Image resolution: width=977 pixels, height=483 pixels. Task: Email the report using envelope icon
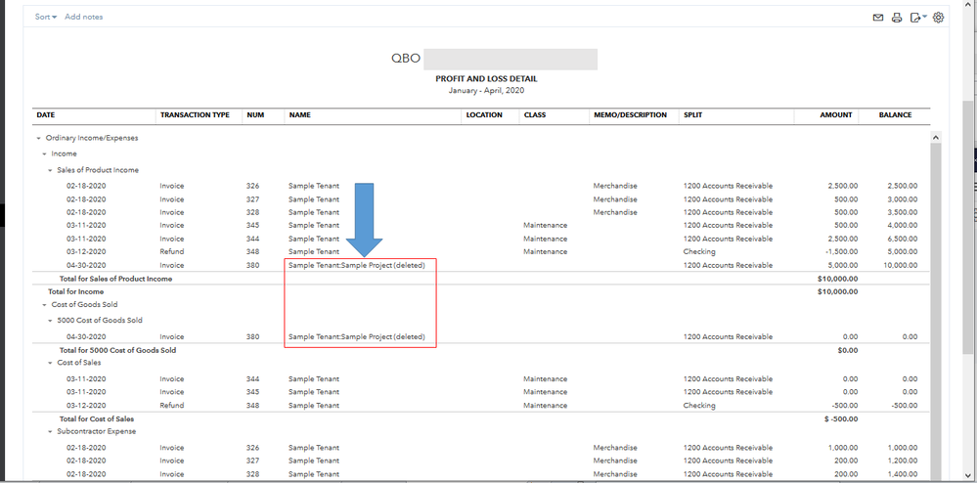pos(878,18)
